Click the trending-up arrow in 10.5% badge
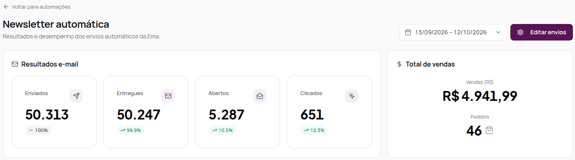This screenshot has height=160, width=575. pos(215,130)
